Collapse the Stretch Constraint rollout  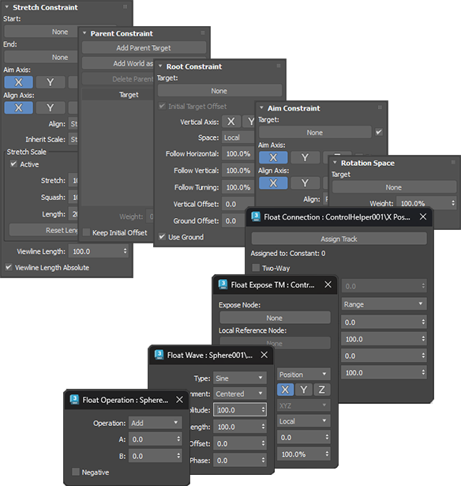pyautogui.click(x=7, y=7)
